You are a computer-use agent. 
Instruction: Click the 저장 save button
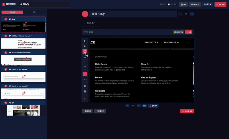click(183, 4)
